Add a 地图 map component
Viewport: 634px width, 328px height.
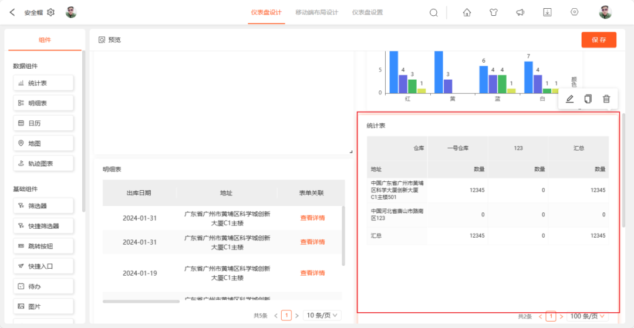[43, 143]
